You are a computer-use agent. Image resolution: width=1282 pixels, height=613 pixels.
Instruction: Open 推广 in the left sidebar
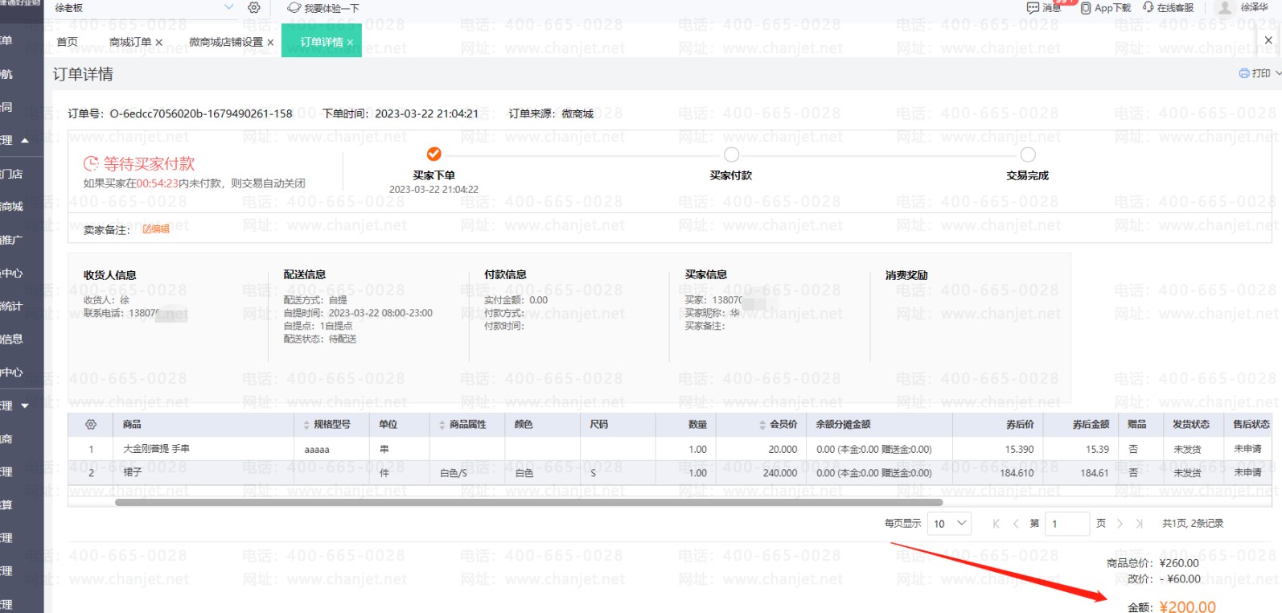[x=11, y=240]
